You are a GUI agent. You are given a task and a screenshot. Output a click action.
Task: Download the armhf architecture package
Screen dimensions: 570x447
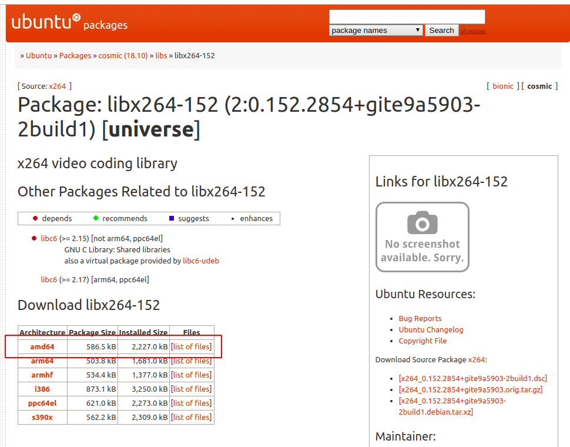(x=42, y=375)
